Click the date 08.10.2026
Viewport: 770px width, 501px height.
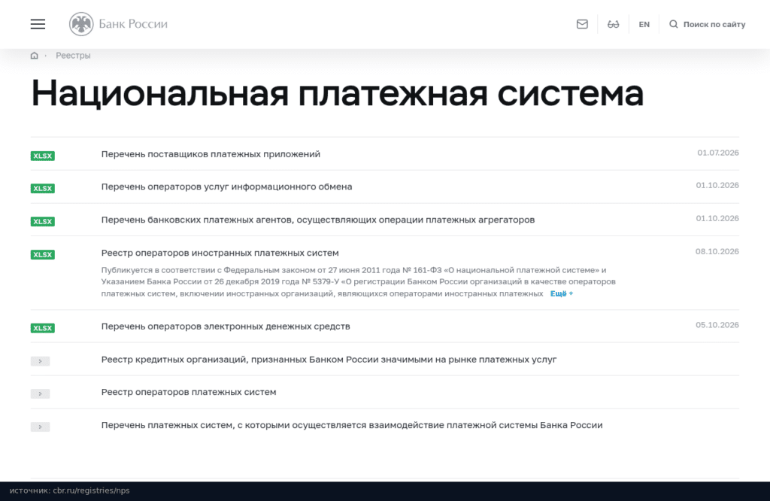[x=717, y=251]
